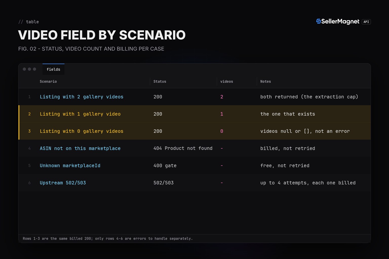The image size is (389, 259).
Task: Click note 'billed, not retried'
Action: point(288,148)
